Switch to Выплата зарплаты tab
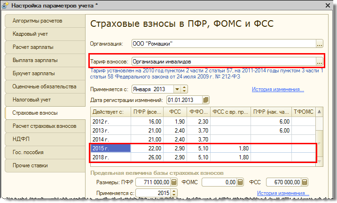The width and height of the screenshot is (337, 203). point(45,60)
